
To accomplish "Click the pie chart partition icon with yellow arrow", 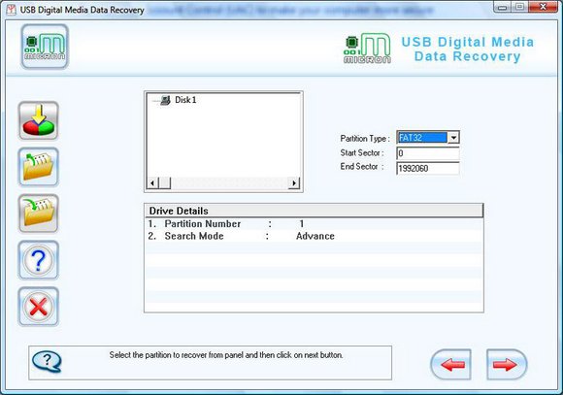I will click(x=39, y=120).
